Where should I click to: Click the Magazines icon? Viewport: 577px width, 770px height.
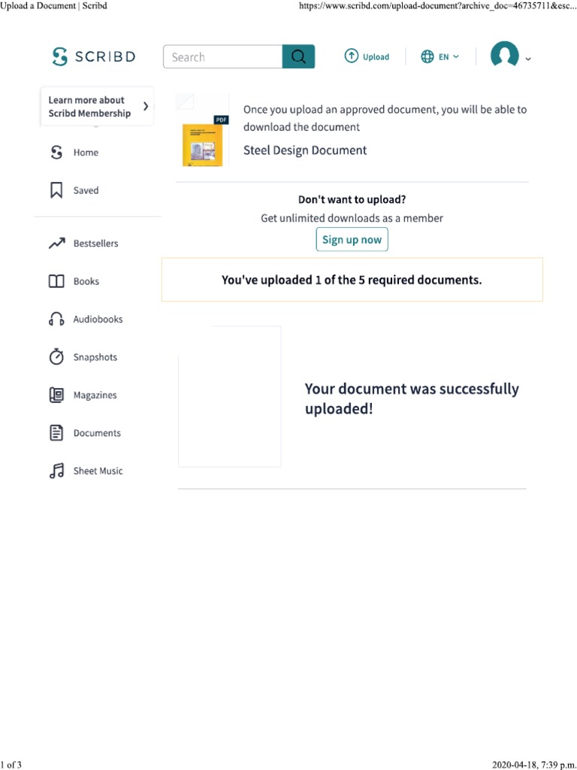(56, 395)
